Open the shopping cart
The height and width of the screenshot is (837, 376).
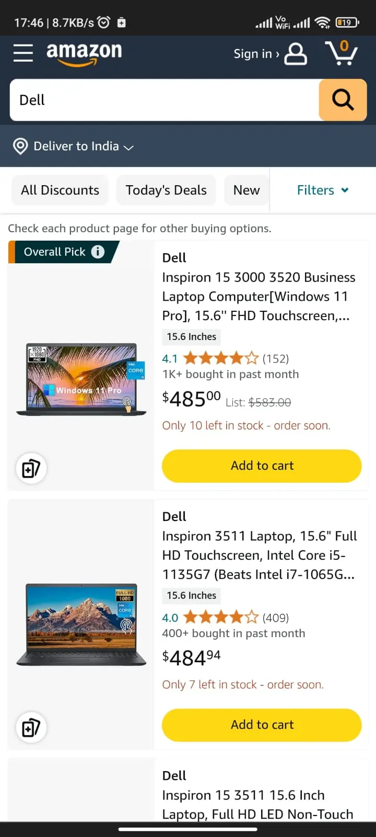(x=342, y=53)
